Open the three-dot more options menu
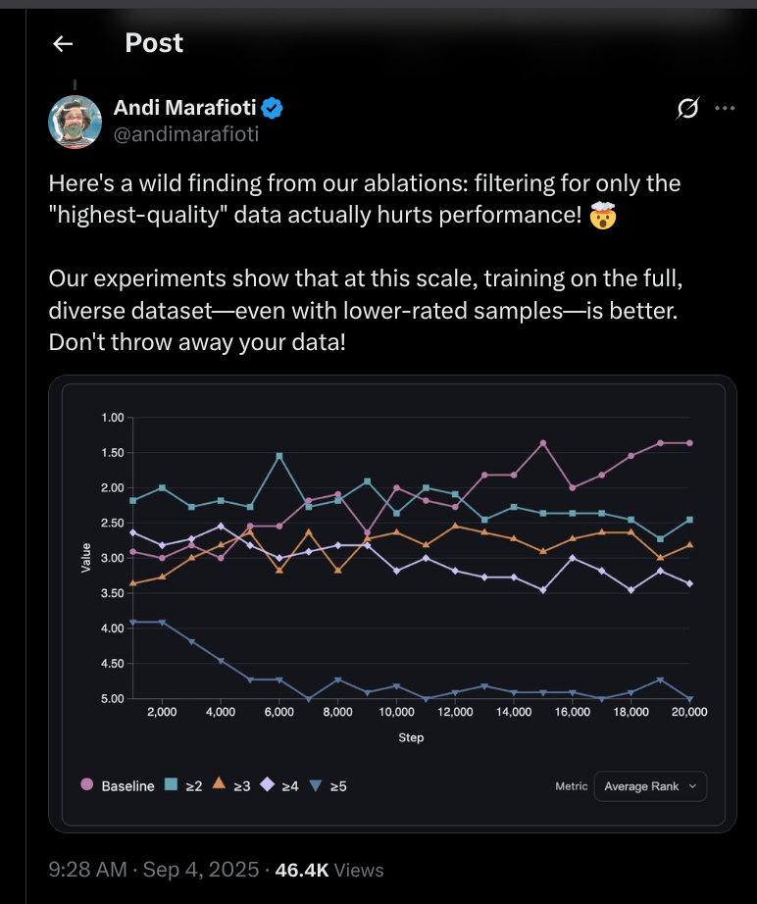This screenshot has height=904, width=757. 725,108
